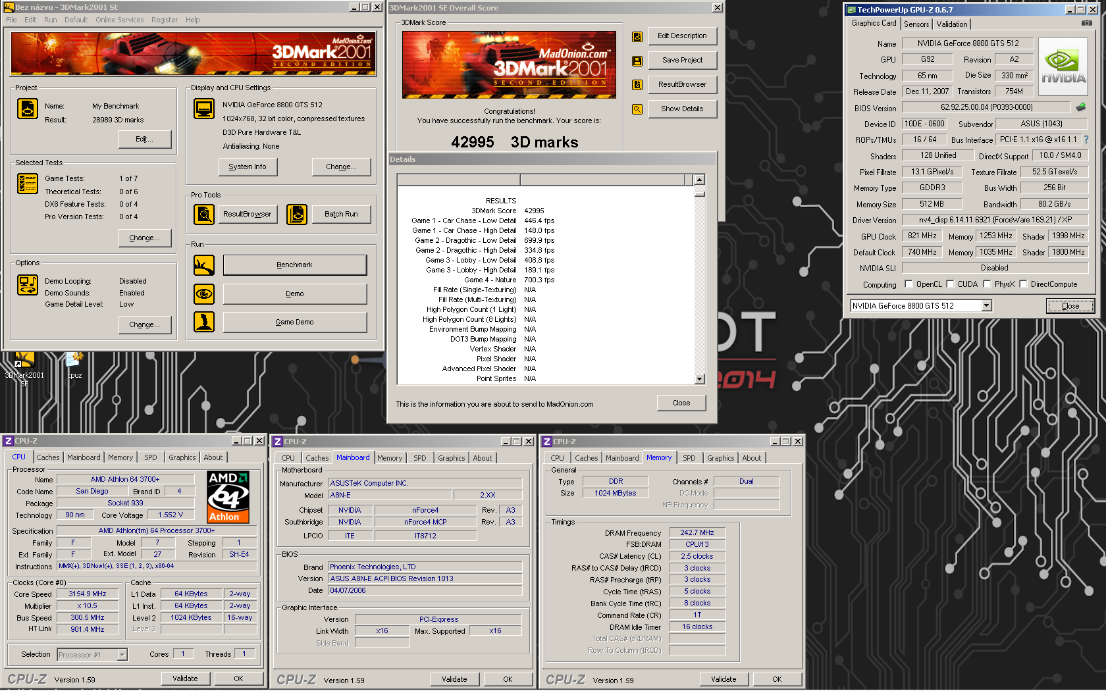Click the Name field in GPU-Z
This screenshot has width=1106, height=691.
pos(968,43)
